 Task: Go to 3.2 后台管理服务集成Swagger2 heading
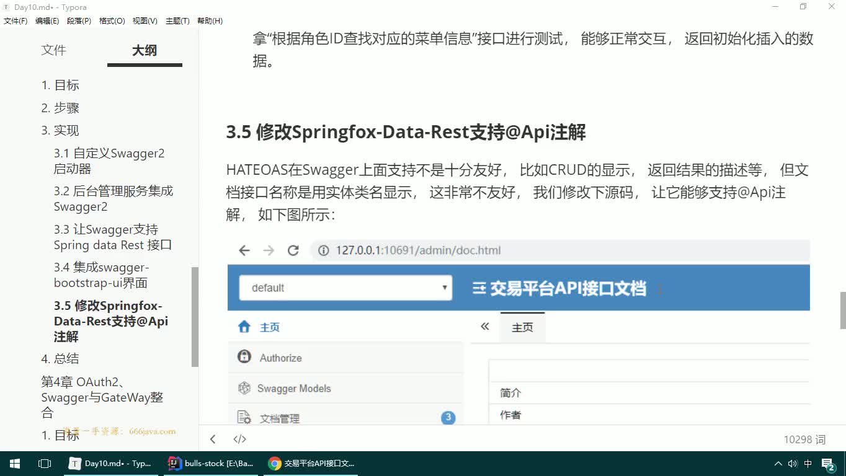114,198
